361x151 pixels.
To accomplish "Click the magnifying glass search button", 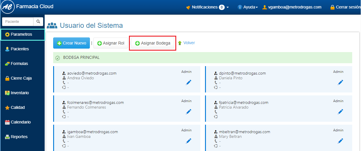I will pos(38,22).
